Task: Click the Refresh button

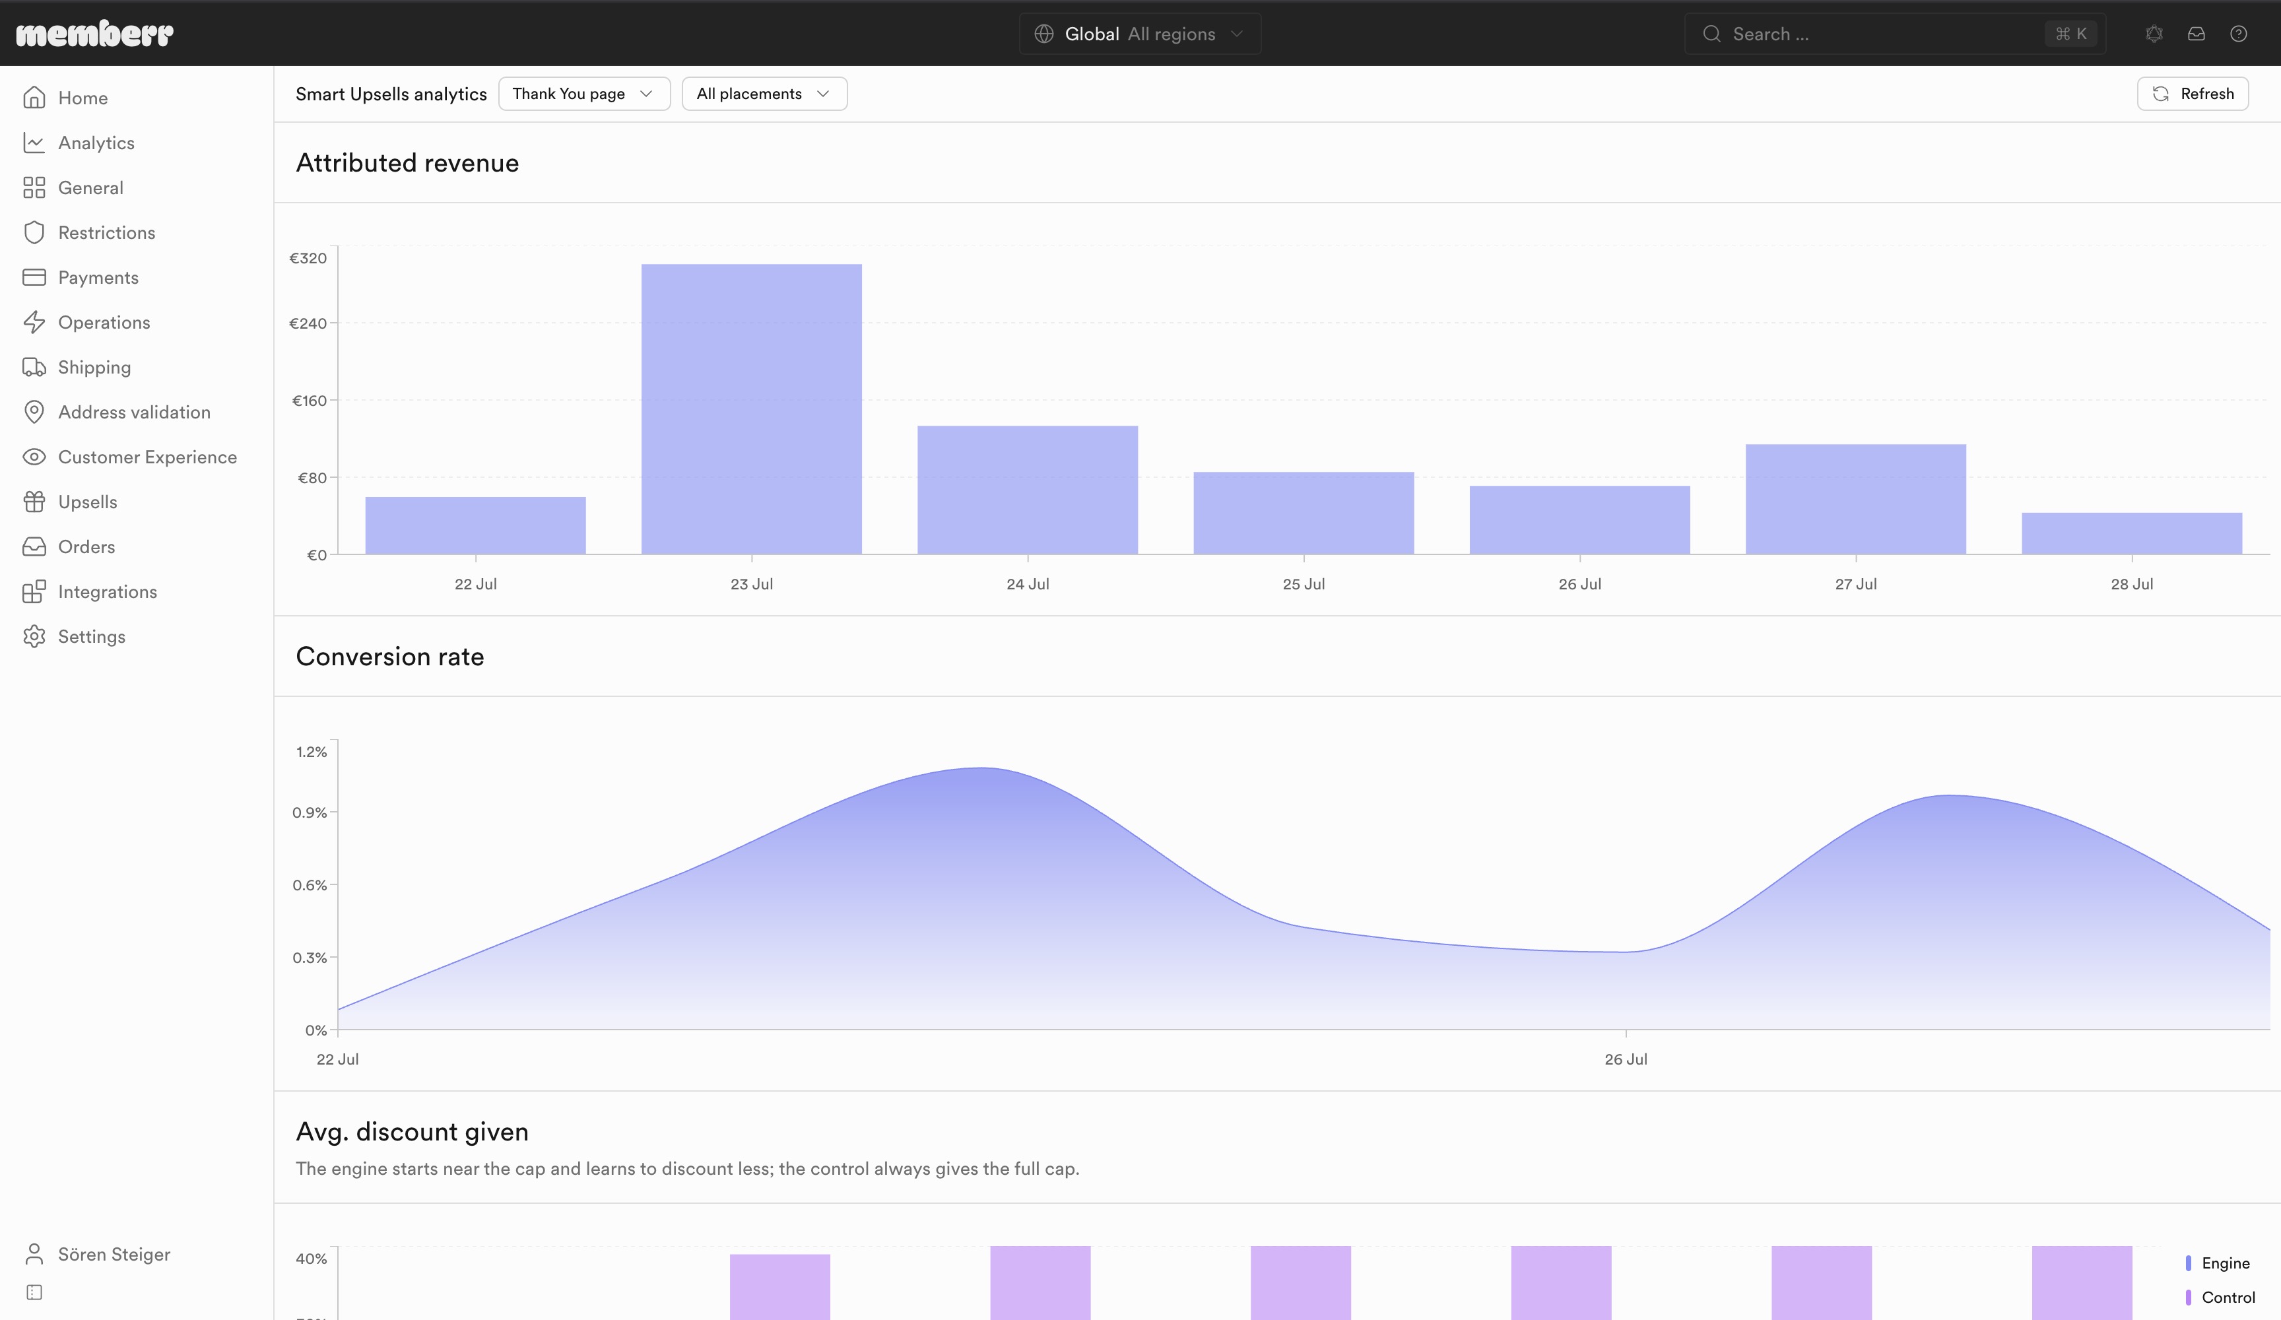Action: (2193, 94)
